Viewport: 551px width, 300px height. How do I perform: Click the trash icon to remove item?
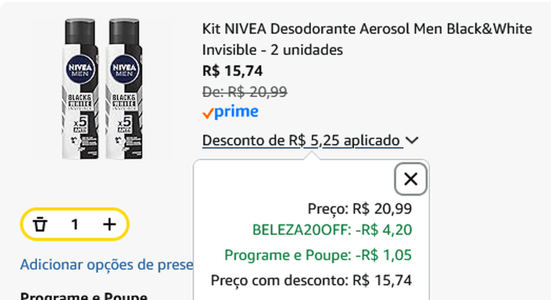pos(40,224)
